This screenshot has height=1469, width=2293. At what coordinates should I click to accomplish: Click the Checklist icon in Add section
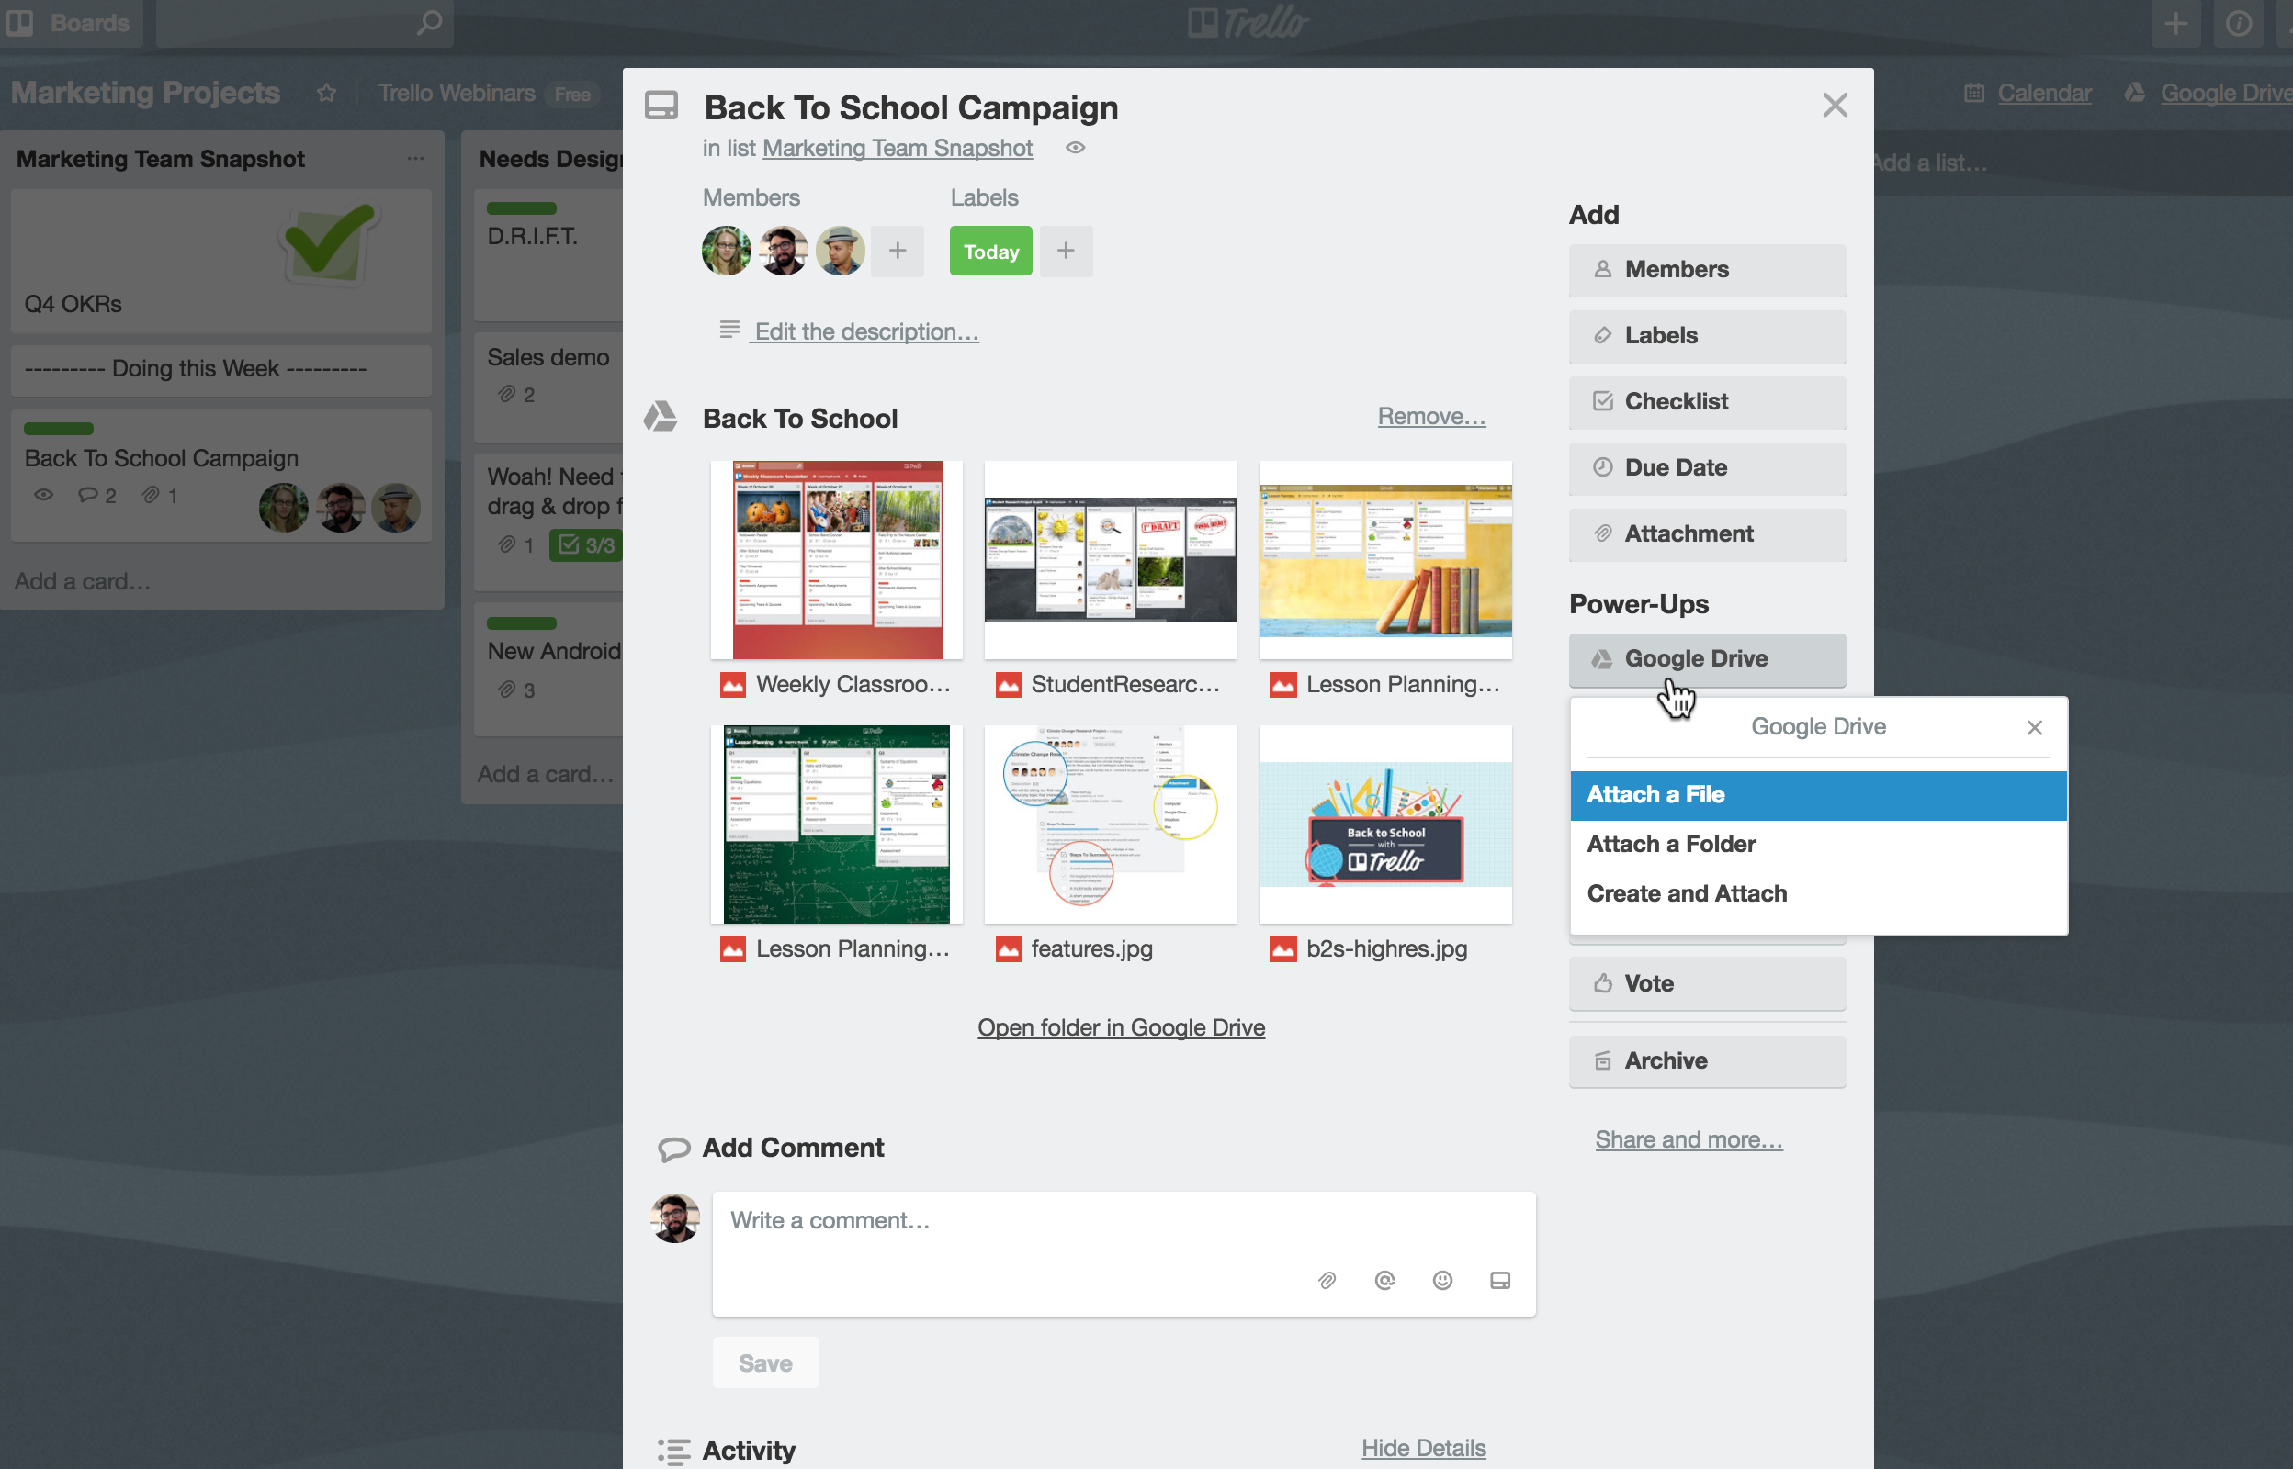(1599, 399)
